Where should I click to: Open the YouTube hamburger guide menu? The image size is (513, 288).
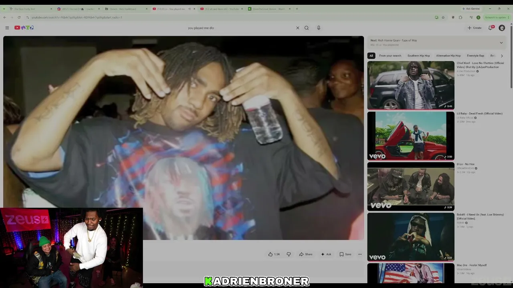[7, 28]
